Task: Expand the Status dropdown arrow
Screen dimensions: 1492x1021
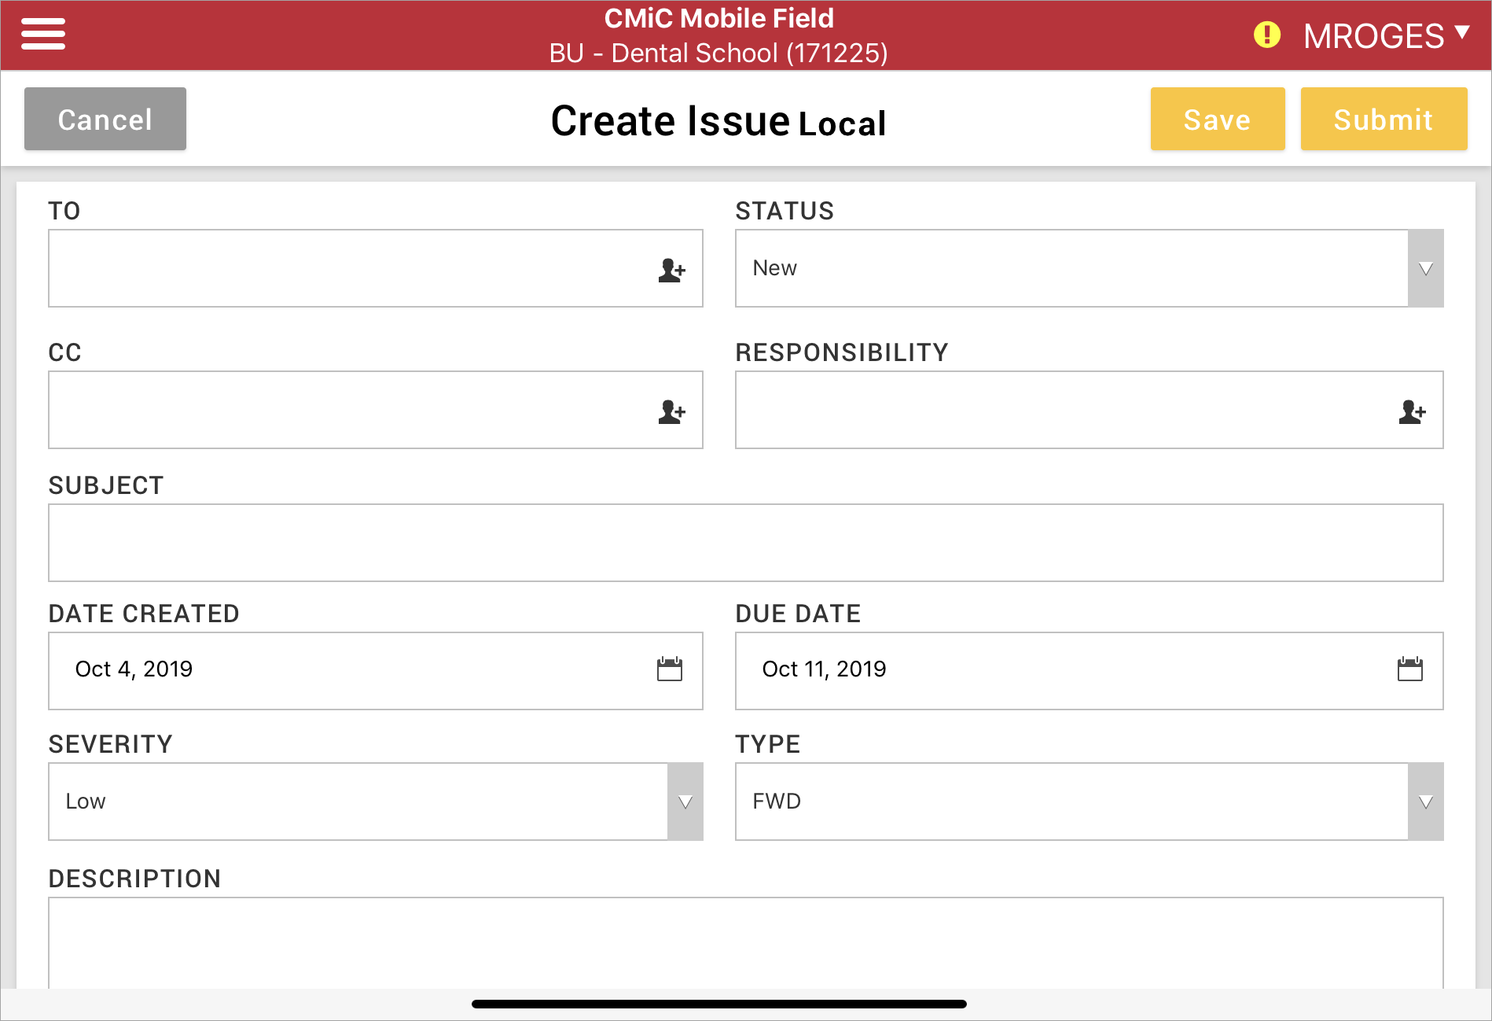Action: point(1425,269)
